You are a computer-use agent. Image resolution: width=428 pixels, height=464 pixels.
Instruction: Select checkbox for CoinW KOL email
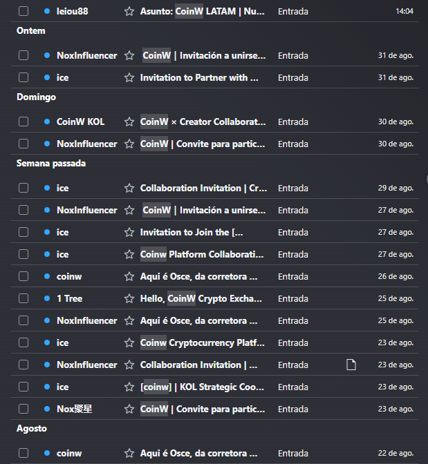click(x=24, y=122)
